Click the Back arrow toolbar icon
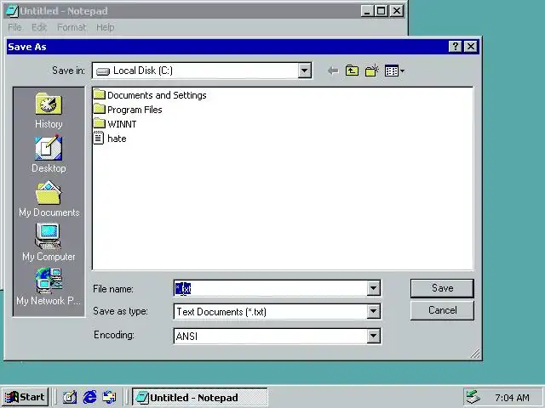This screenshot has width=545, height=408. point(333,71)
